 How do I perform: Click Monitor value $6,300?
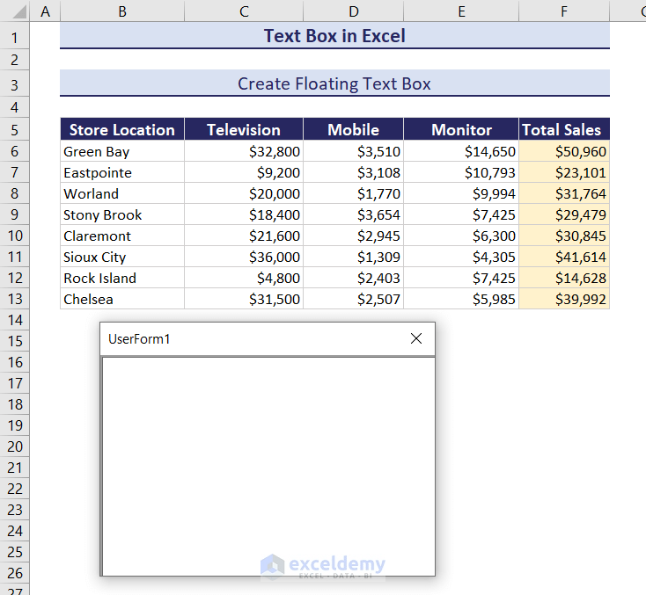pyautogui.click(x=461, y=236)
